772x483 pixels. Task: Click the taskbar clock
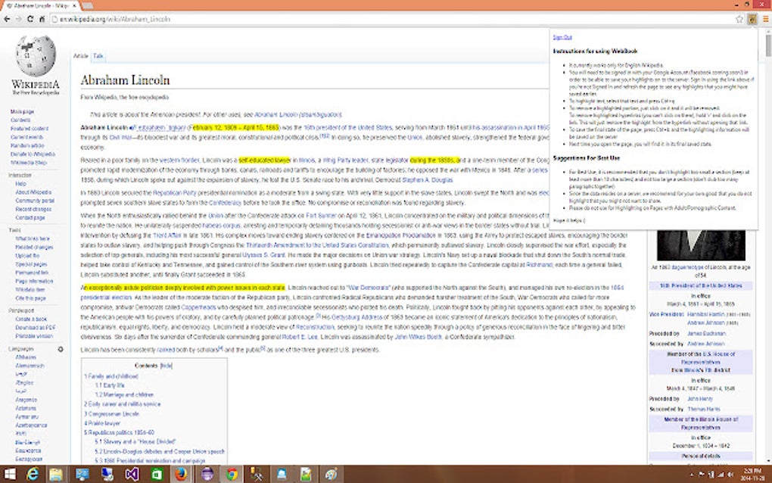coord(753,475)
